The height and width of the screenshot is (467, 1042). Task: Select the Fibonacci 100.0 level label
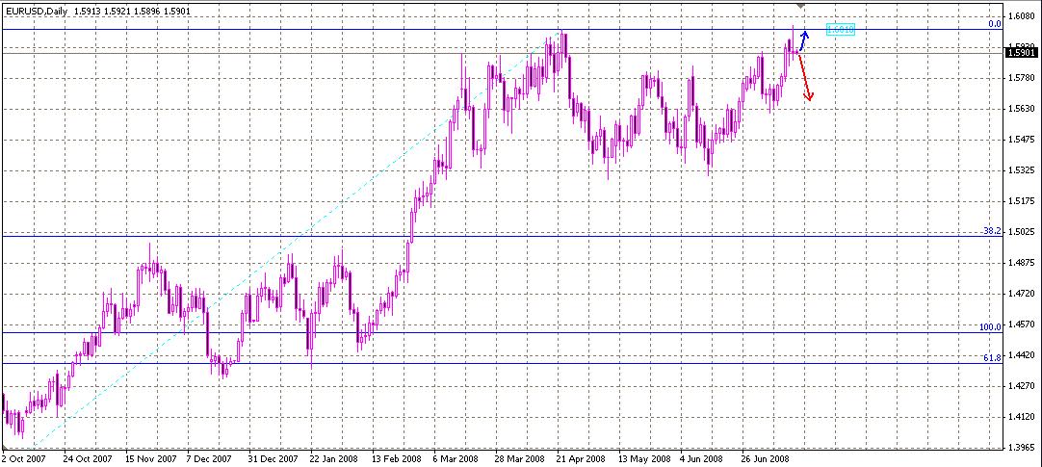(990, 327)
